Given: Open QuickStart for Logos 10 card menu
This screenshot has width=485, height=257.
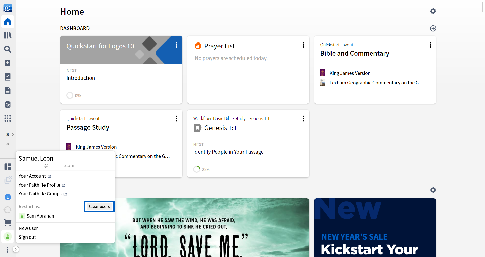Looking at the screenshot, I should (x=177, y=45).
